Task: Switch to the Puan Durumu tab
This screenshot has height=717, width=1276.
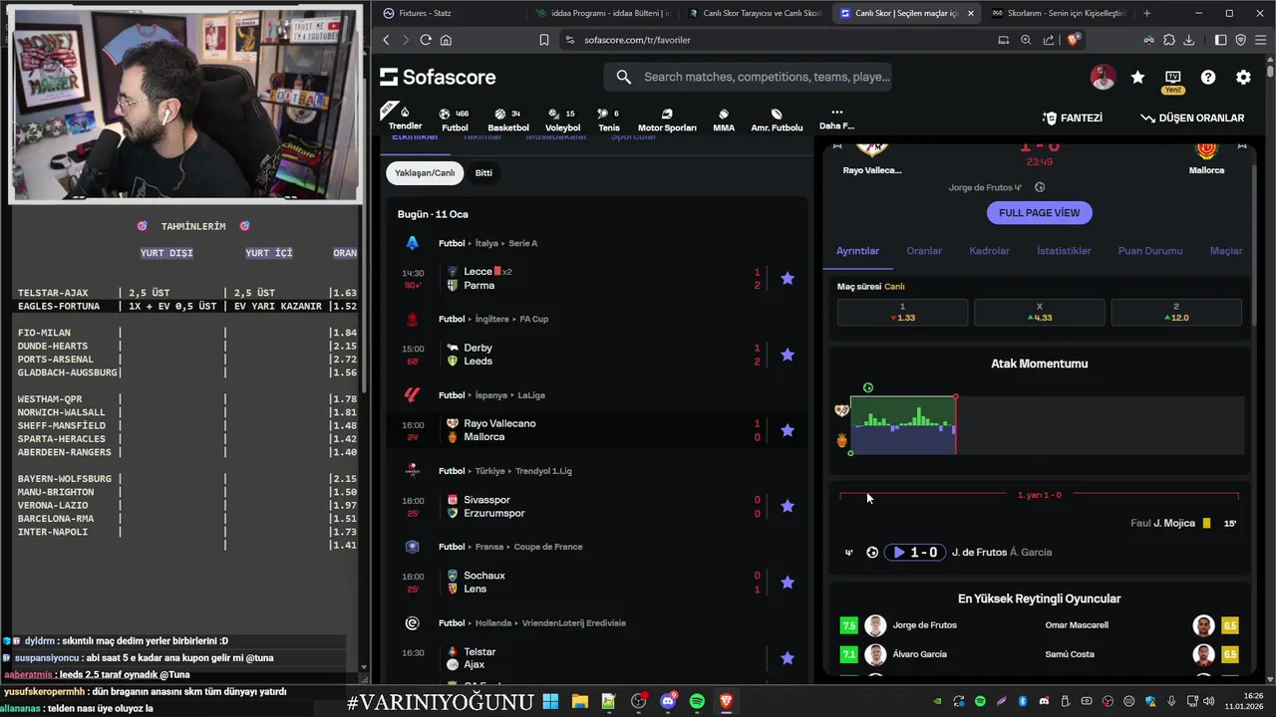Action: click(1150, 251)
